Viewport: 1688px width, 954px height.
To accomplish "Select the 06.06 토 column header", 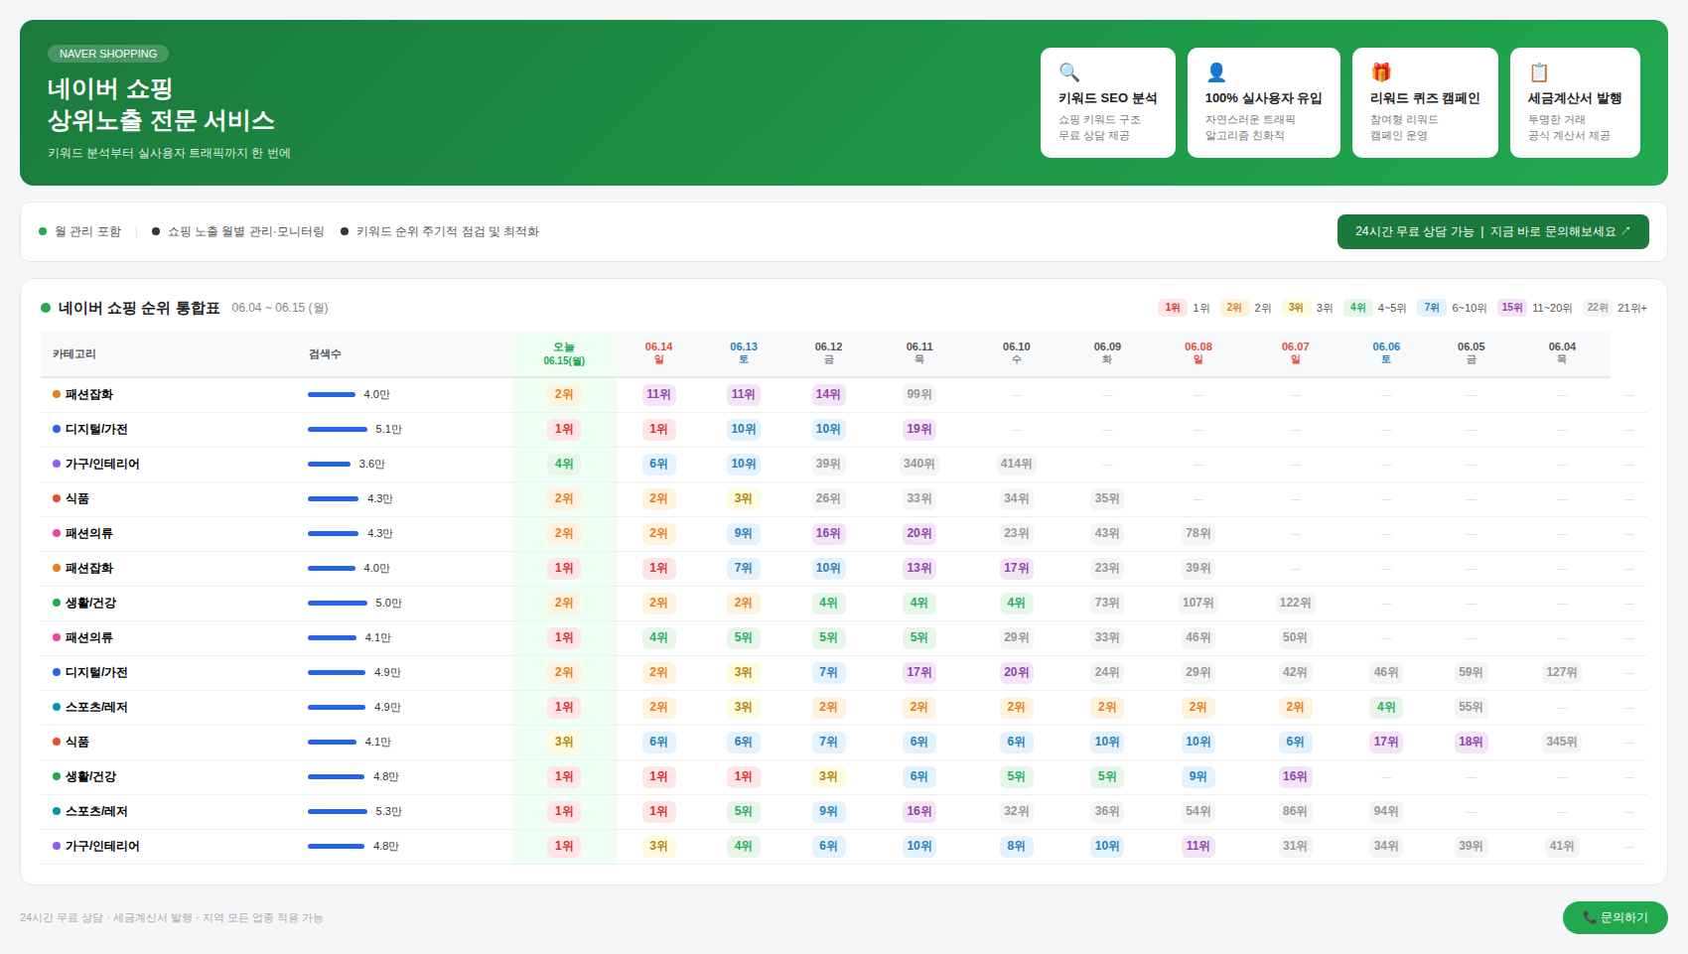I will (1386, 353).
